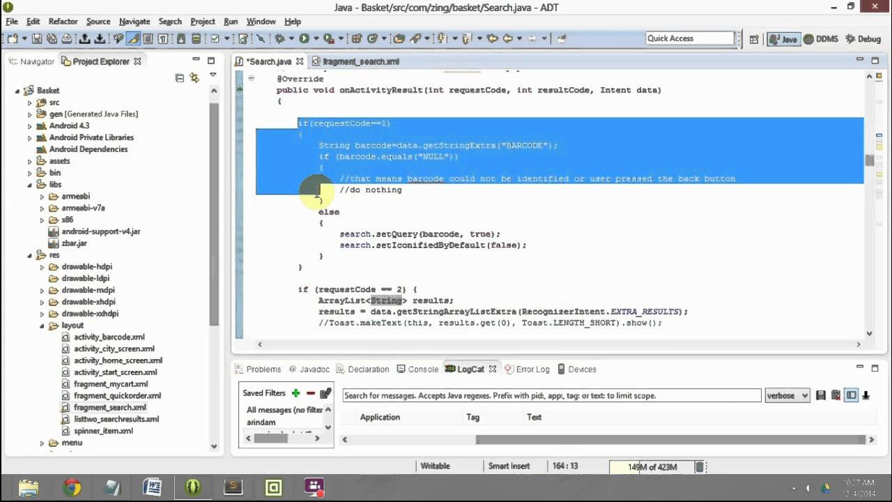892x502 pixels.
Task: Open the Run configurations dropdown arrow
Action: pyautogui.click(x=316, y=39)
